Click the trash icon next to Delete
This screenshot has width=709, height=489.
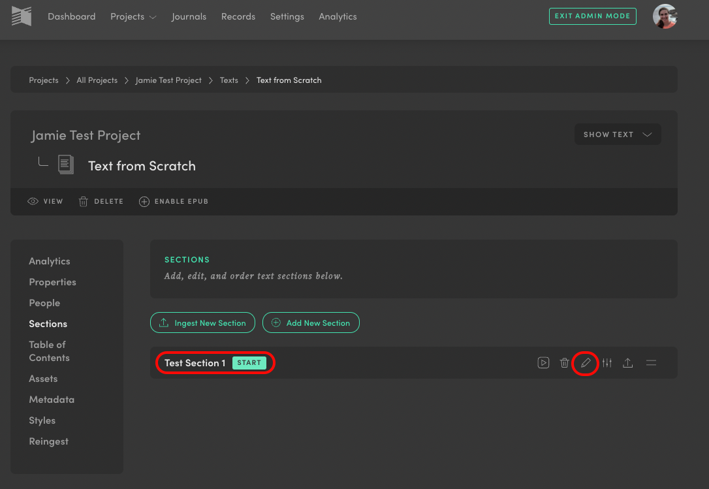pyautogui.click(x=83, y=201)
